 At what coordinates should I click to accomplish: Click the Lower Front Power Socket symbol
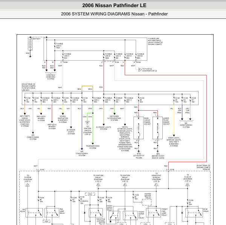(156, 130)
